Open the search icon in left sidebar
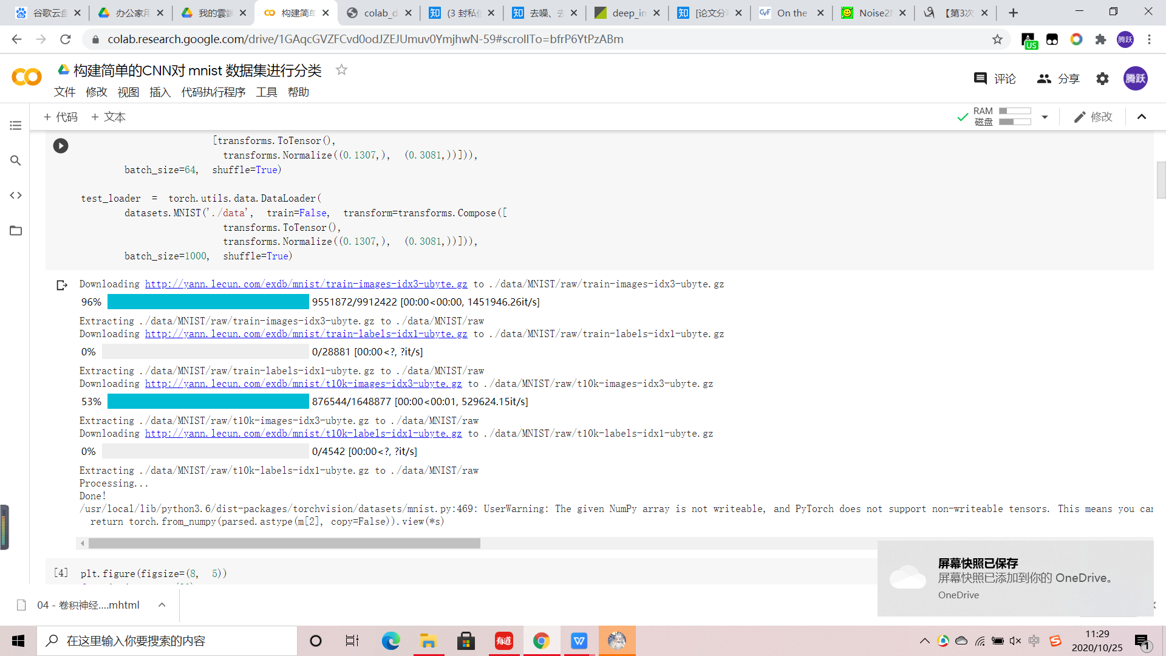Image resolution: width=1166 pixels, height=656 pixels. tap(16, 160)
